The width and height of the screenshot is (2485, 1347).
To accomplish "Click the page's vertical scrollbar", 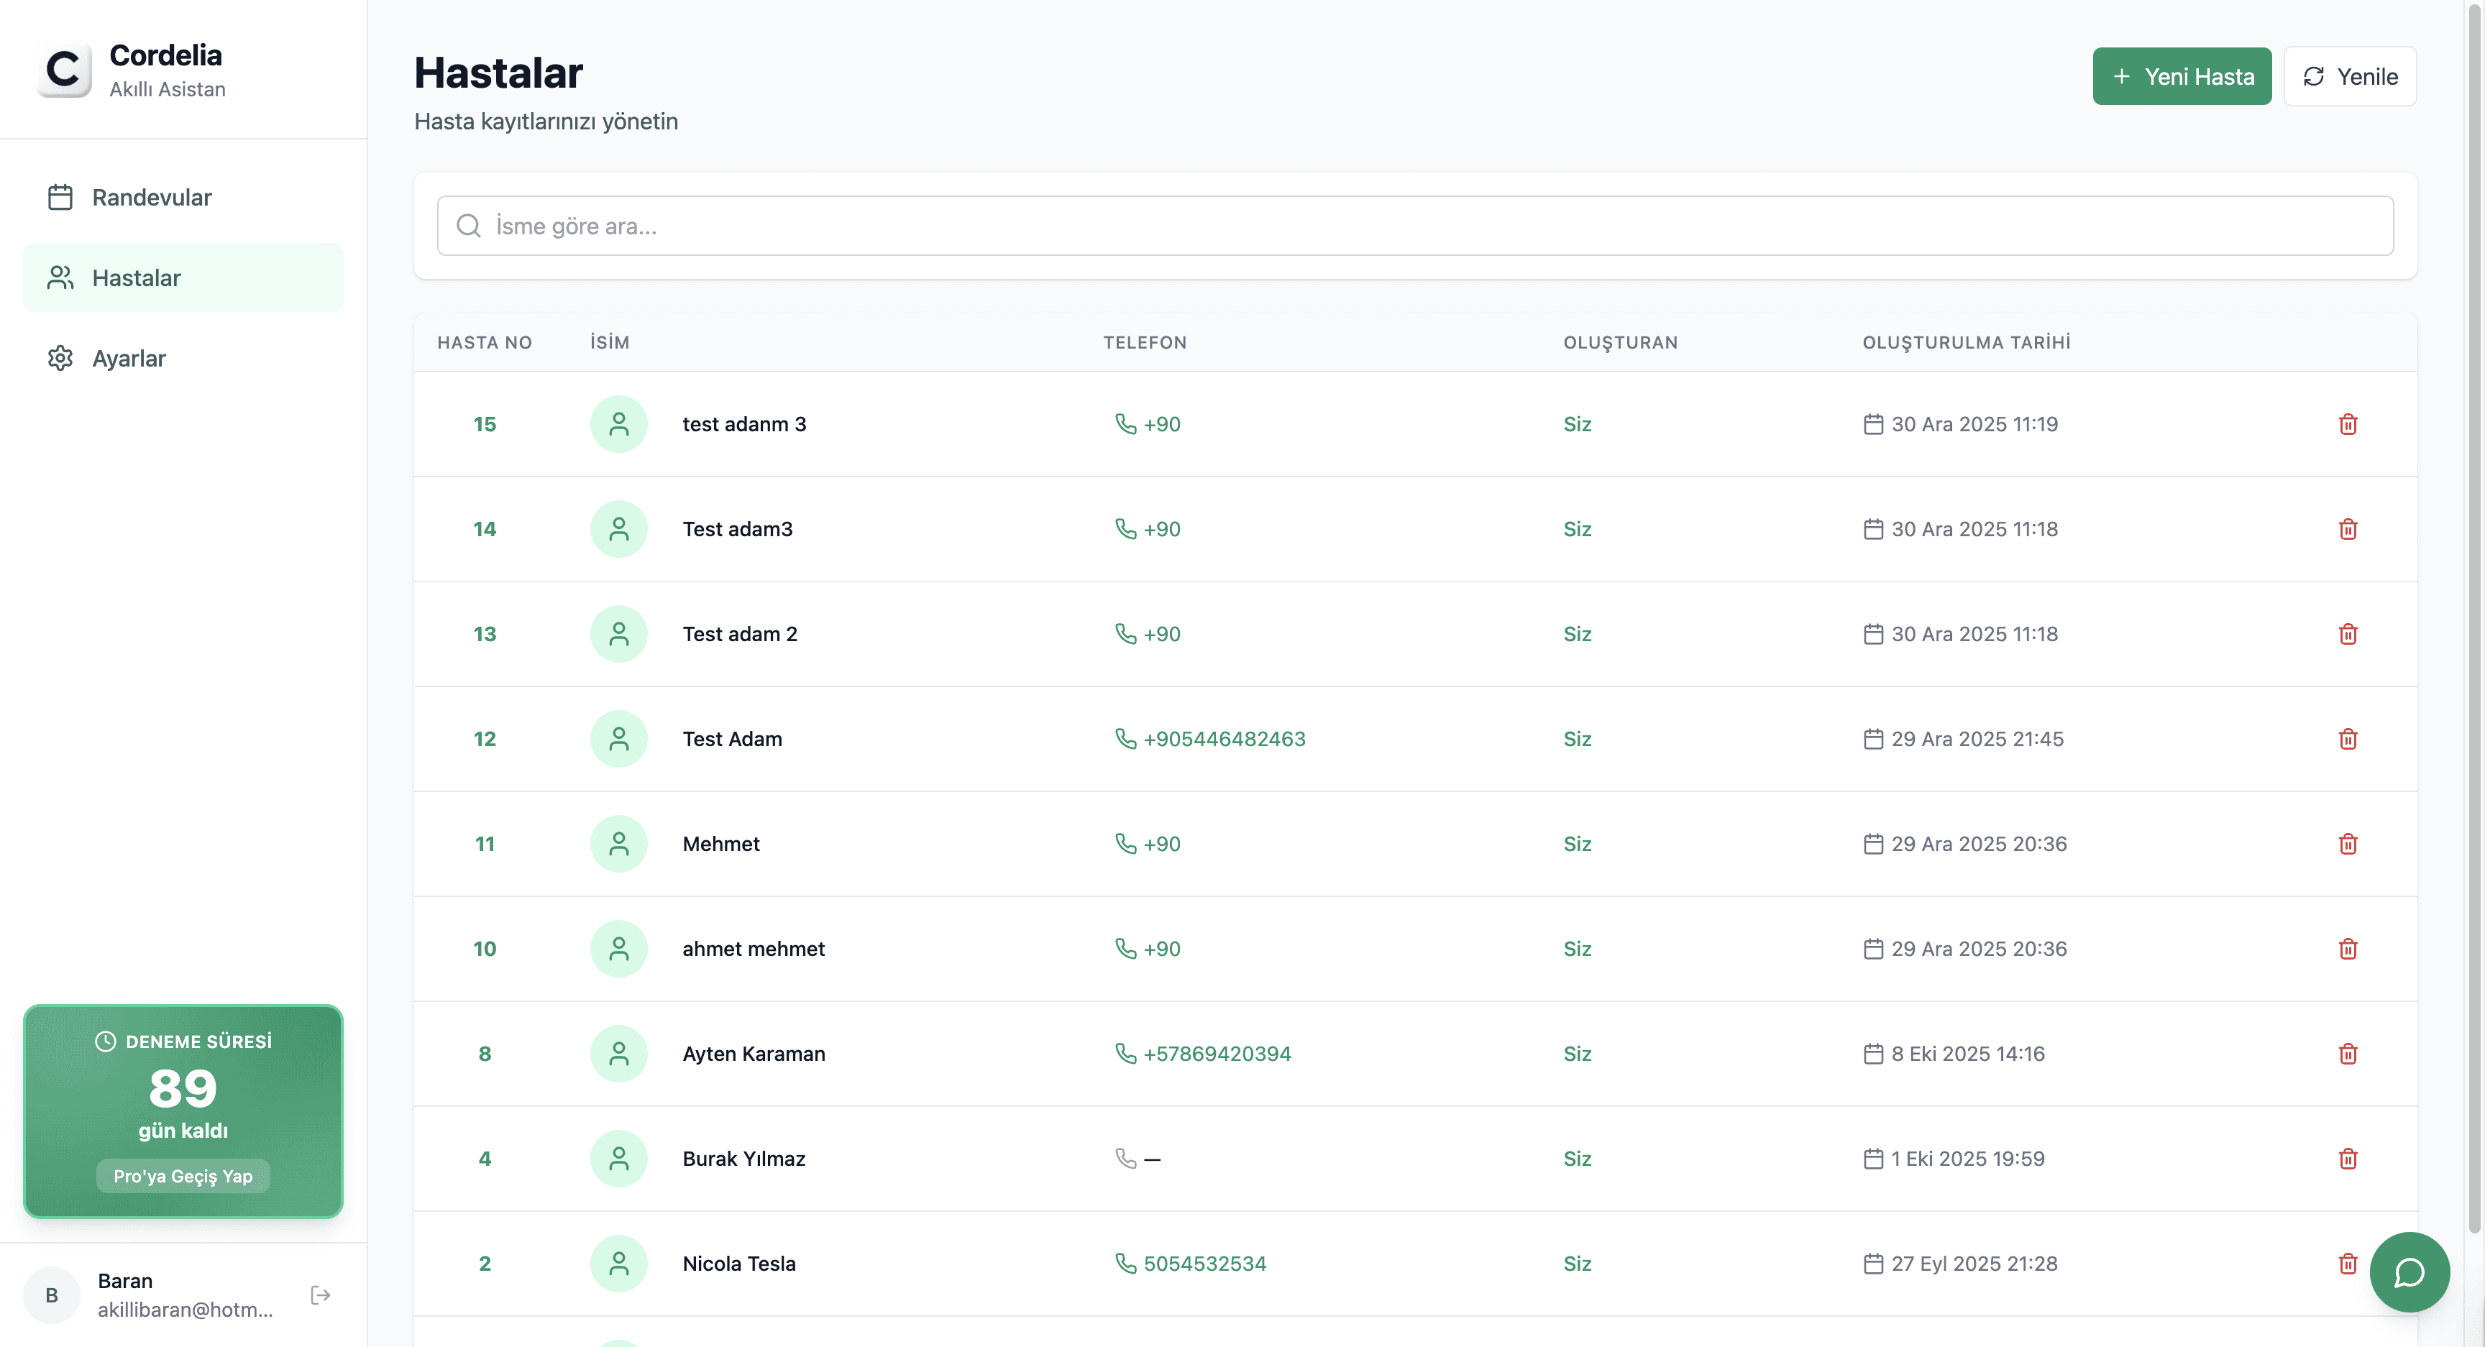I will tap(2476, 617).
